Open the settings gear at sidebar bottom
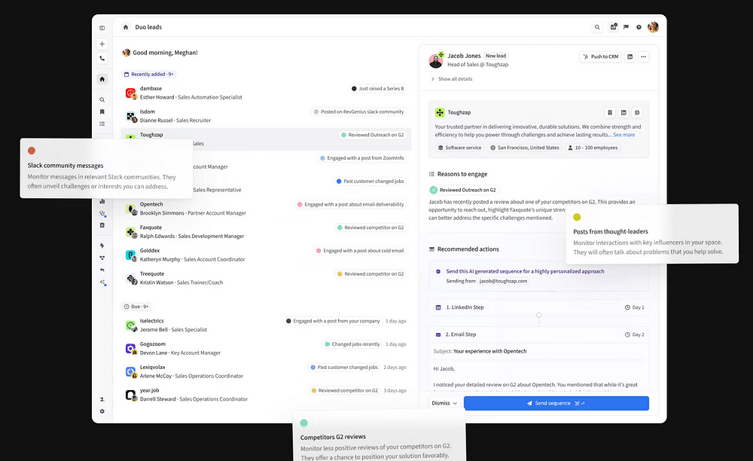 tap(102, 411)
